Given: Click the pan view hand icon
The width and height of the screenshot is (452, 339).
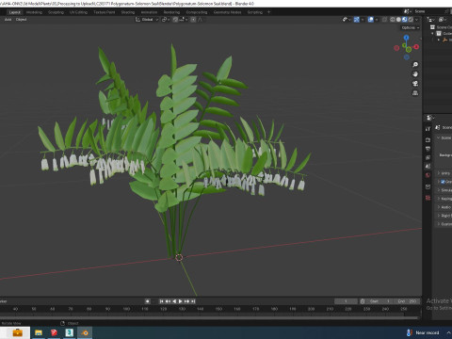Looking at the screenshot, I should [415, 74].
